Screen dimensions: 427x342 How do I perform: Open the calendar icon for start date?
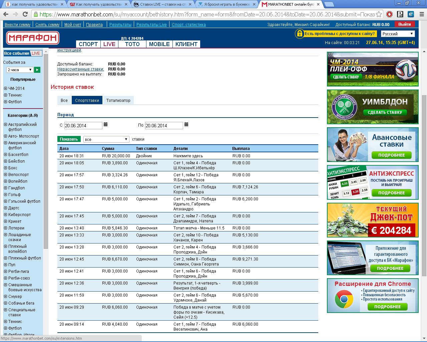105,125
